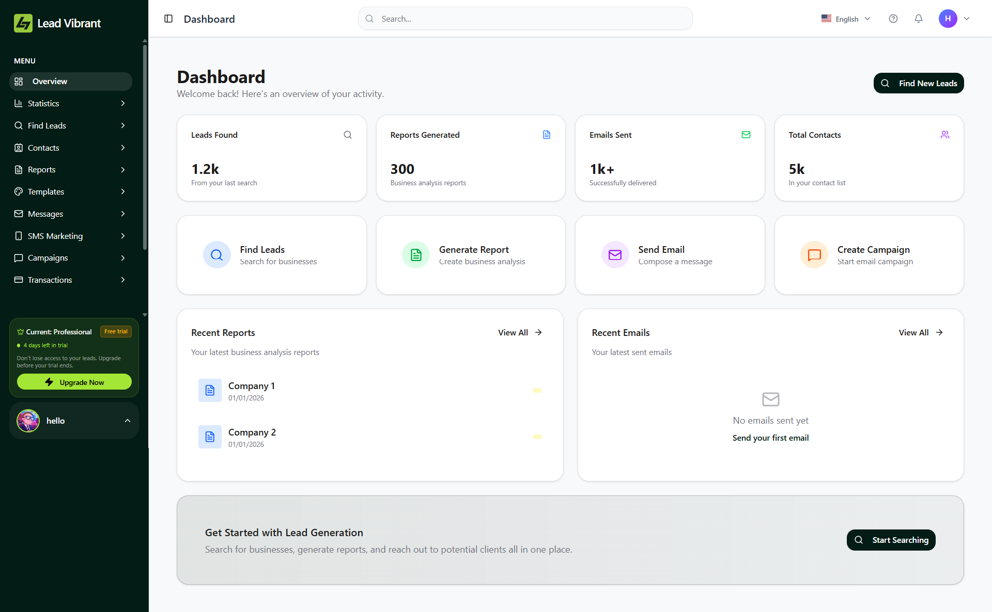Click the help question mark icon
The width and height of the screenshot is (992, 612).
click(893, 19)
